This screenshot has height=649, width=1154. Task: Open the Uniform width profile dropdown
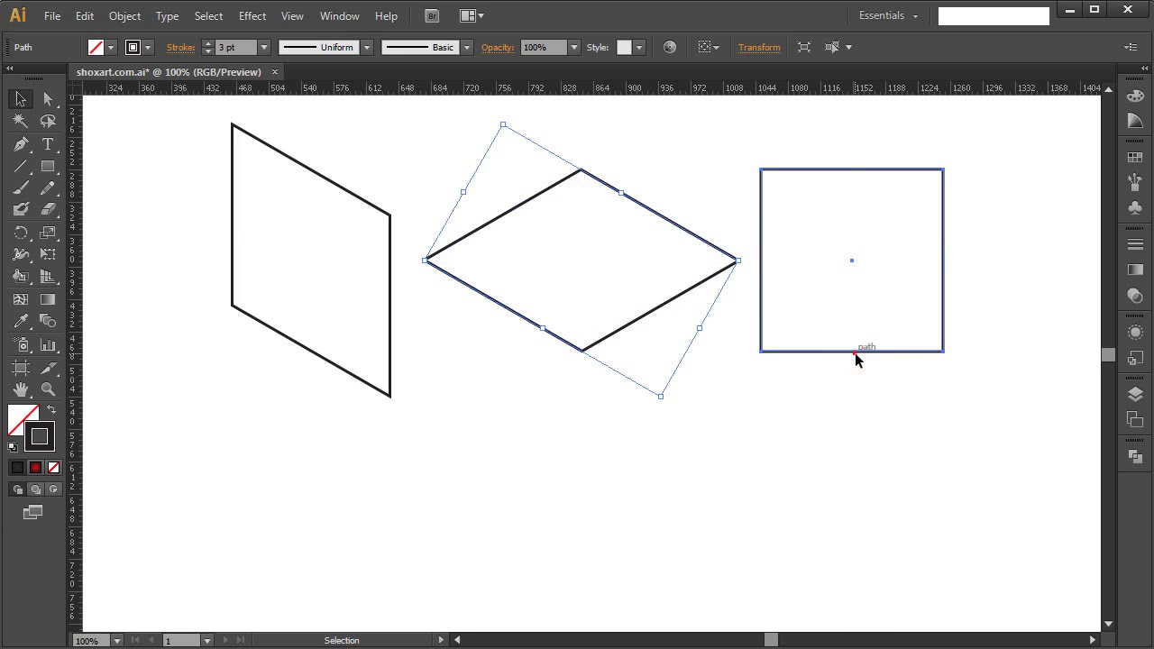pos(366,48)
